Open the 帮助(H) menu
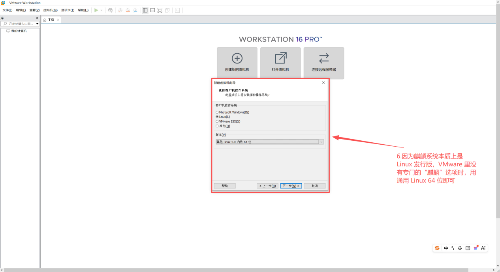Viewport: 500px width, 272px height. [83, 10]
